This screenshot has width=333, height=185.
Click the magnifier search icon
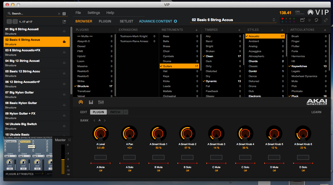(x=9, y=13)
